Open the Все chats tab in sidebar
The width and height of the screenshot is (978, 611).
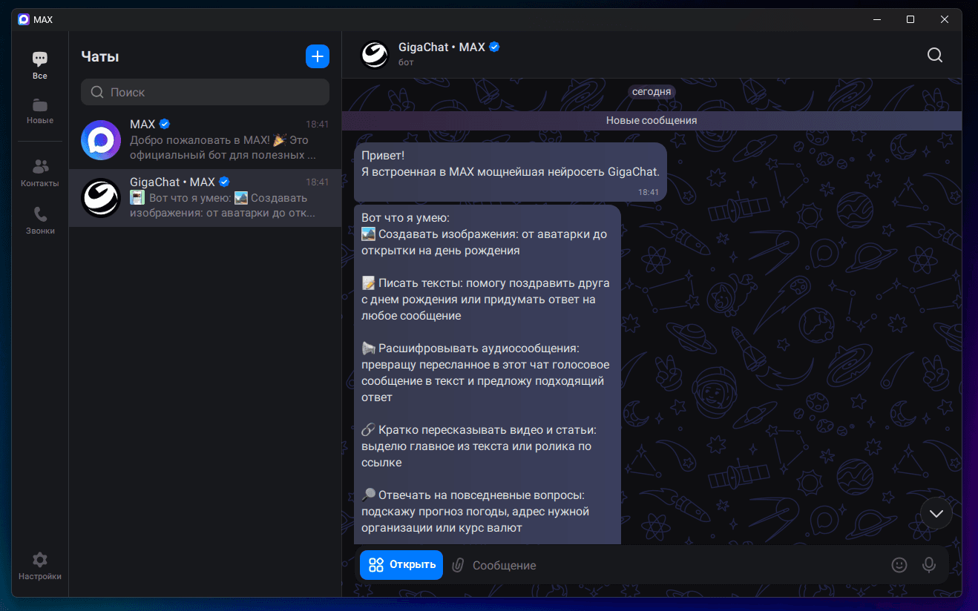[40, 65]
